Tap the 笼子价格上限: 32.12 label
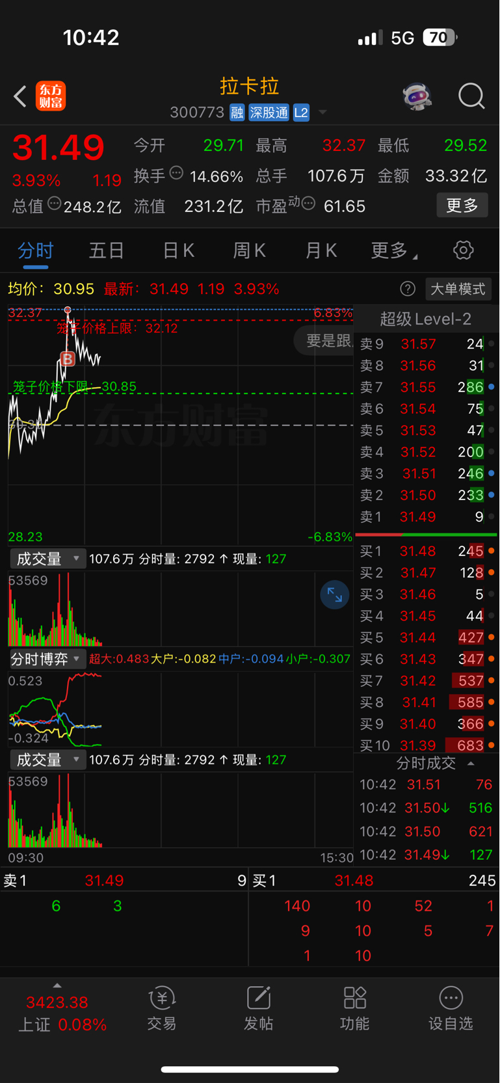 click(117, 328)
